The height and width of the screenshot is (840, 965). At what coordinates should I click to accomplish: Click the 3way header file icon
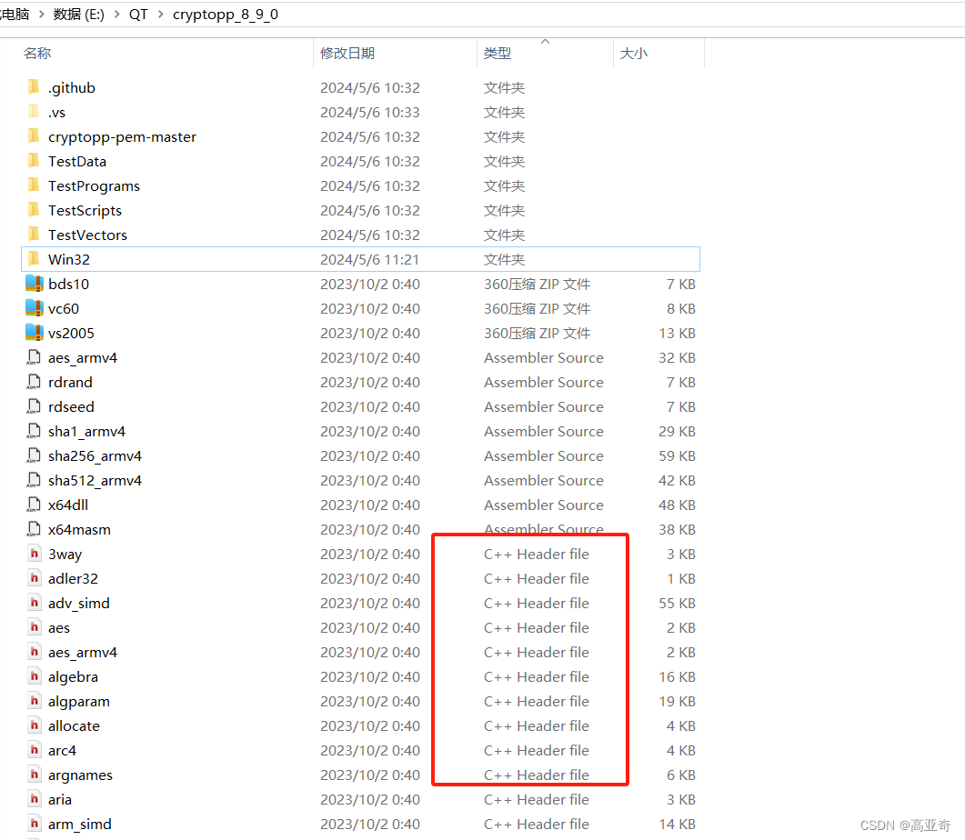[35, 554]
